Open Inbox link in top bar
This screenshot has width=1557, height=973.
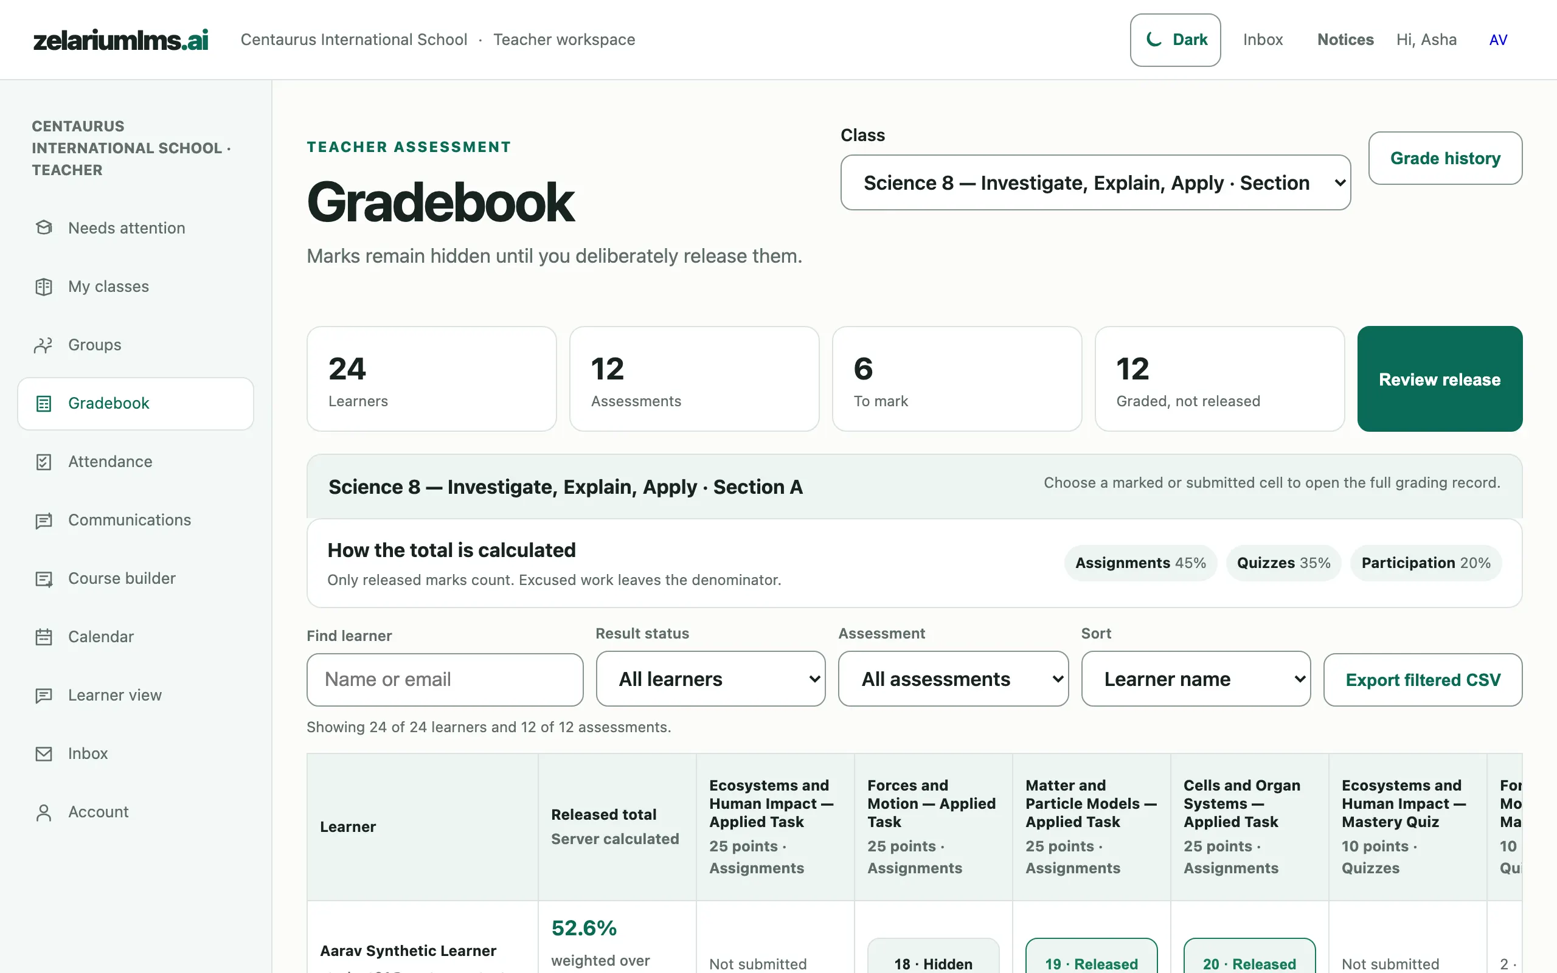click(1263, 40)
